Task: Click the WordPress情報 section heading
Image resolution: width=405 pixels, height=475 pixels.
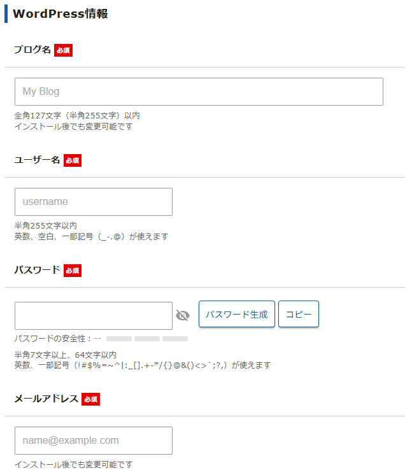Action: (x=60, y=14)
